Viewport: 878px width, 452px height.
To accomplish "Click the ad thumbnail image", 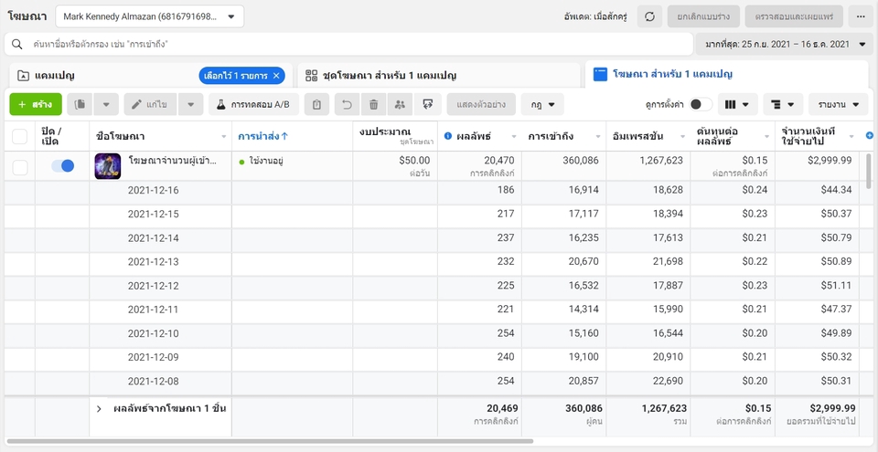I will point(108,166).
